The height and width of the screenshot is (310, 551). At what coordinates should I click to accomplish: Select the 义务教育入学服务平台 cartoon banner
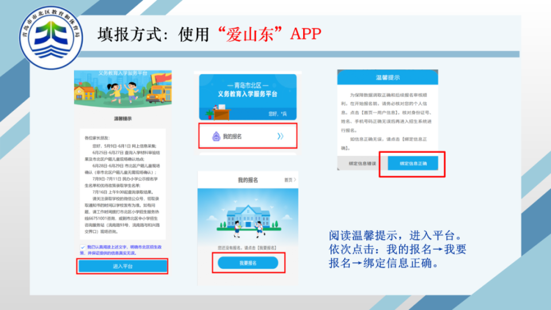point(123,88)
